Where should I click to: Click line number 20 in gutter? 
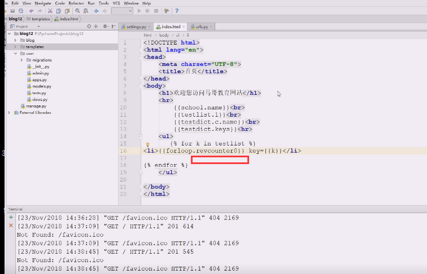tap(123, 180)
